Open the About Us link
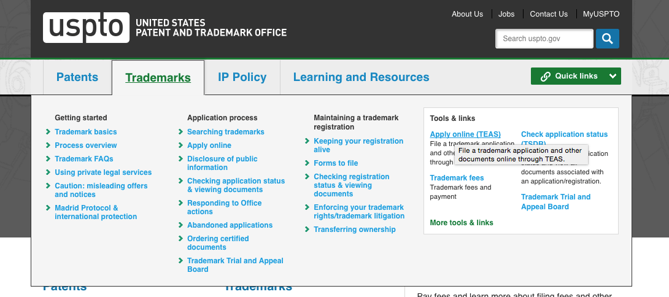 (x=467, y=14)
